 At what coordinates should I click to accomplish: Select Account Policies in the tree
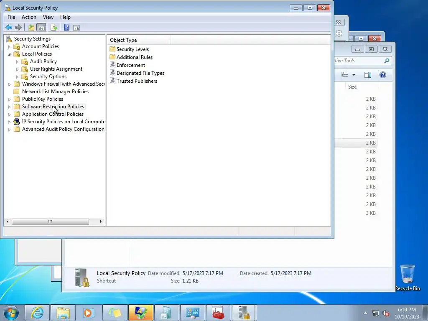41,46
